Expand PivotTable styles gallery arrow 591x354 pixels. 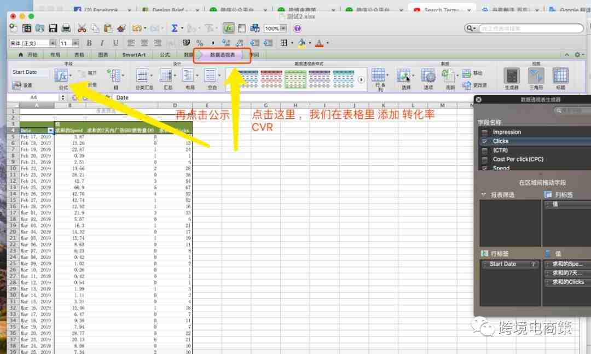click(x=361, y=79)
